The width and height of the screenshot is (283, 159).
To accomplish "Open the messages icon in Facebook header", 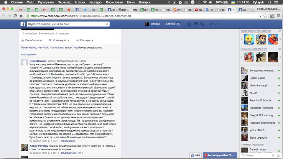I will pos(196,24).
